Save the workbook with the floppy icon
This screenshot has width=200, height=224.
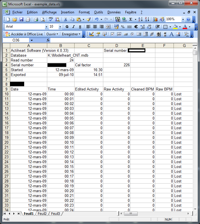coord(21,19)
